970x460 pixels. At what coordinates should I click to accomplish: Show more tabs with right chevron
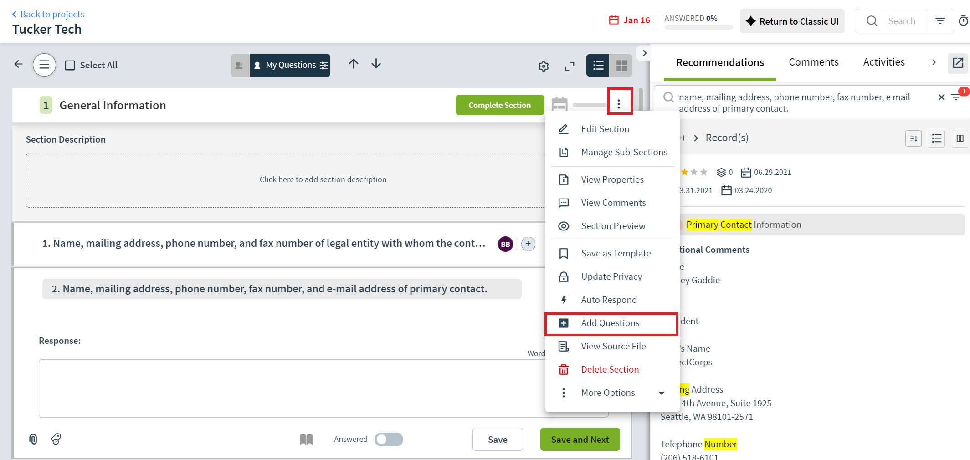tap(934, 62)
